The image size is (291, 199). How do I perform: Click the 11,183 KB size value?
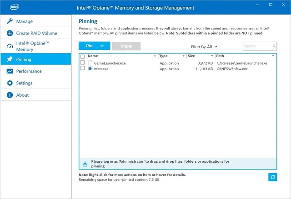coord(204,69)
